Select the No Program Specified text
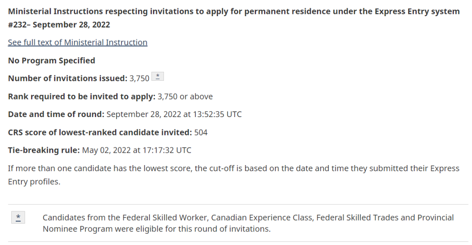Image resolution: width=472 pixels, height=245 pixels. pyautogui.click(x=52, y=61)
